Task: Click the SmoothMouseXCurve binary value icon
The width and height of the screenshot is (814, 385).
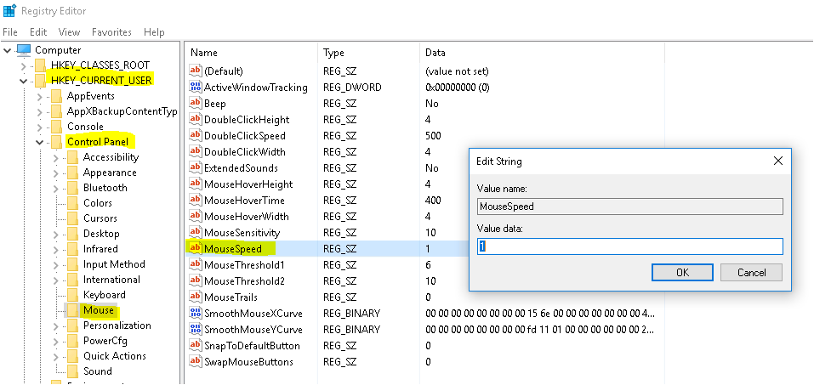Action: [195, 314]
